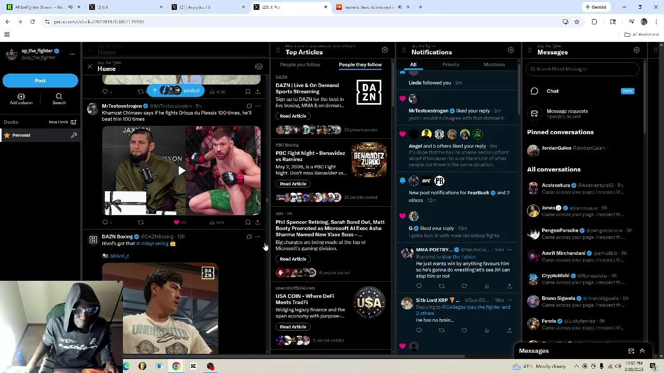Bookmark this page with the star icon
This screenshot has height=373, width=664.
tap(576, 22)
